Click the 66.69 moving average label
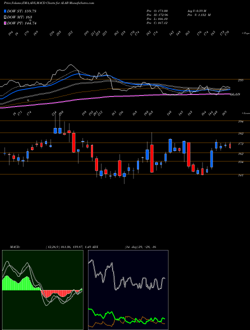250x330 pixels. pos(235,94)
